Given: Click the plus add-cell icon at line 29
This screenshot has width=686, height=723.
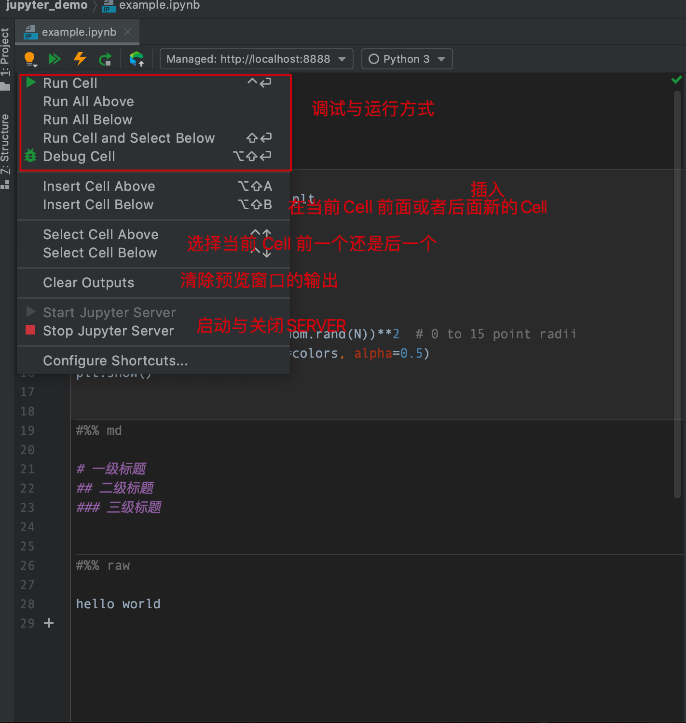Looking at the screenshot, I should (49, 623).
